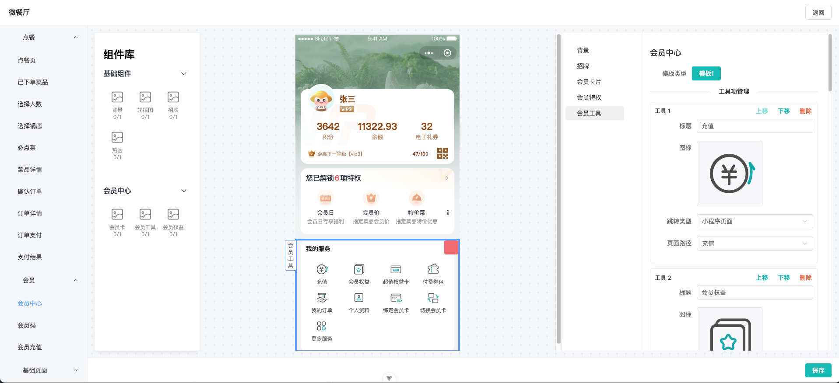Image resolution: width=839 pixels, height=383 pixels.
Task: Select the 热区 component icon
Action: tap(117, 137)
